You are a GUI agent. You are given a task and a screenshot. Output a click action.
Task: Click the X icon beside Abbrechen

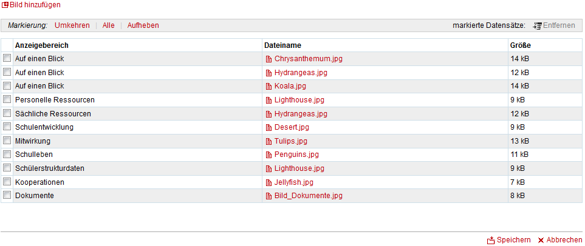click(x=541, y=241)
